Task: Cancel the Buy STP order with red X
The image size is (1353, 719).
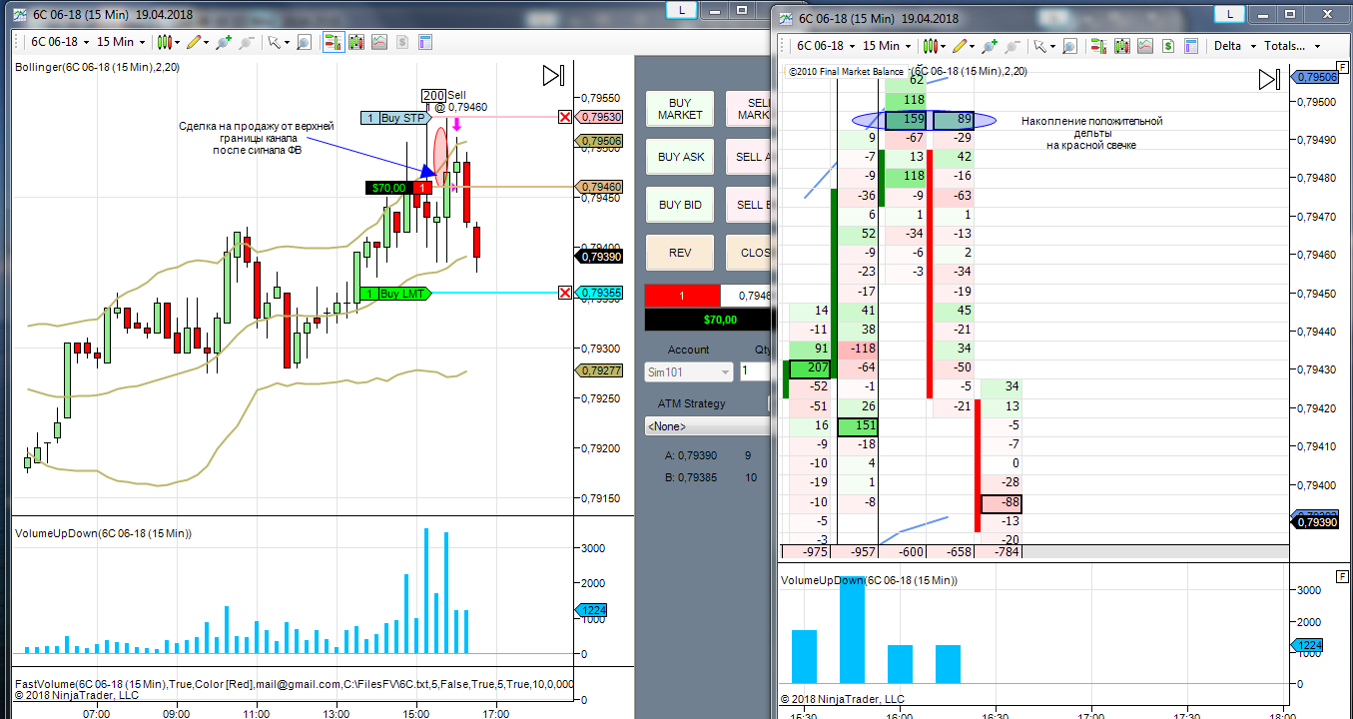Action: (x=566, y=117)
